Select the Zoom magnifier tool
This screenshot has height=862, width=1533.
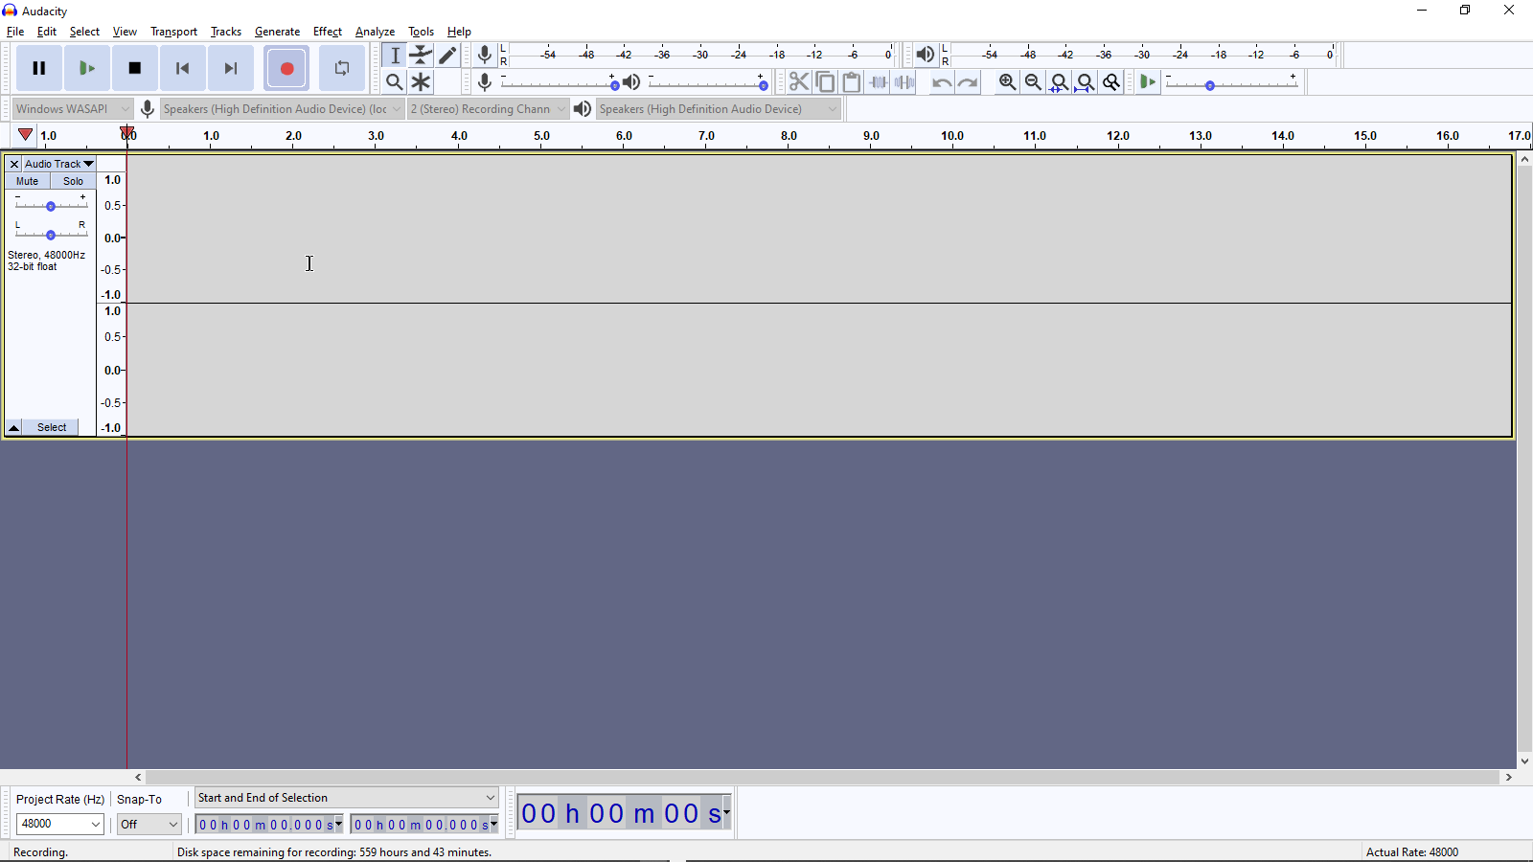click(395, 82)
